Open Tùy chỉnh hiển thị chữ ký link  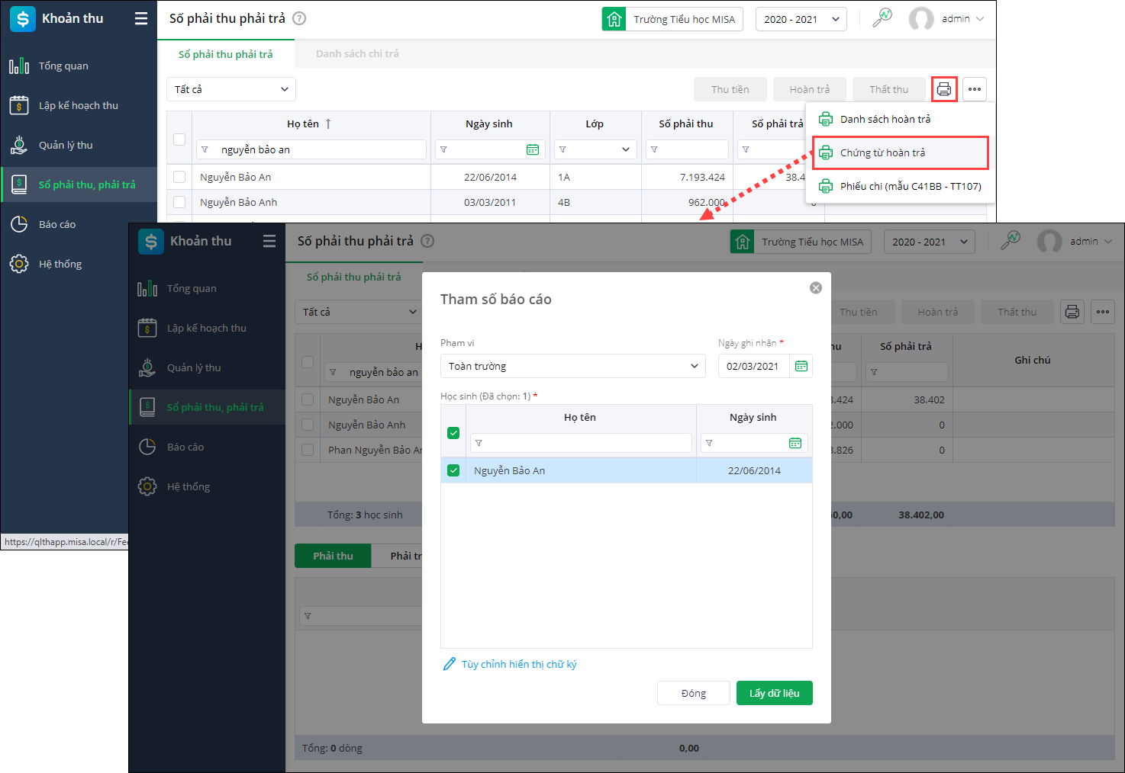pos(510,664)
